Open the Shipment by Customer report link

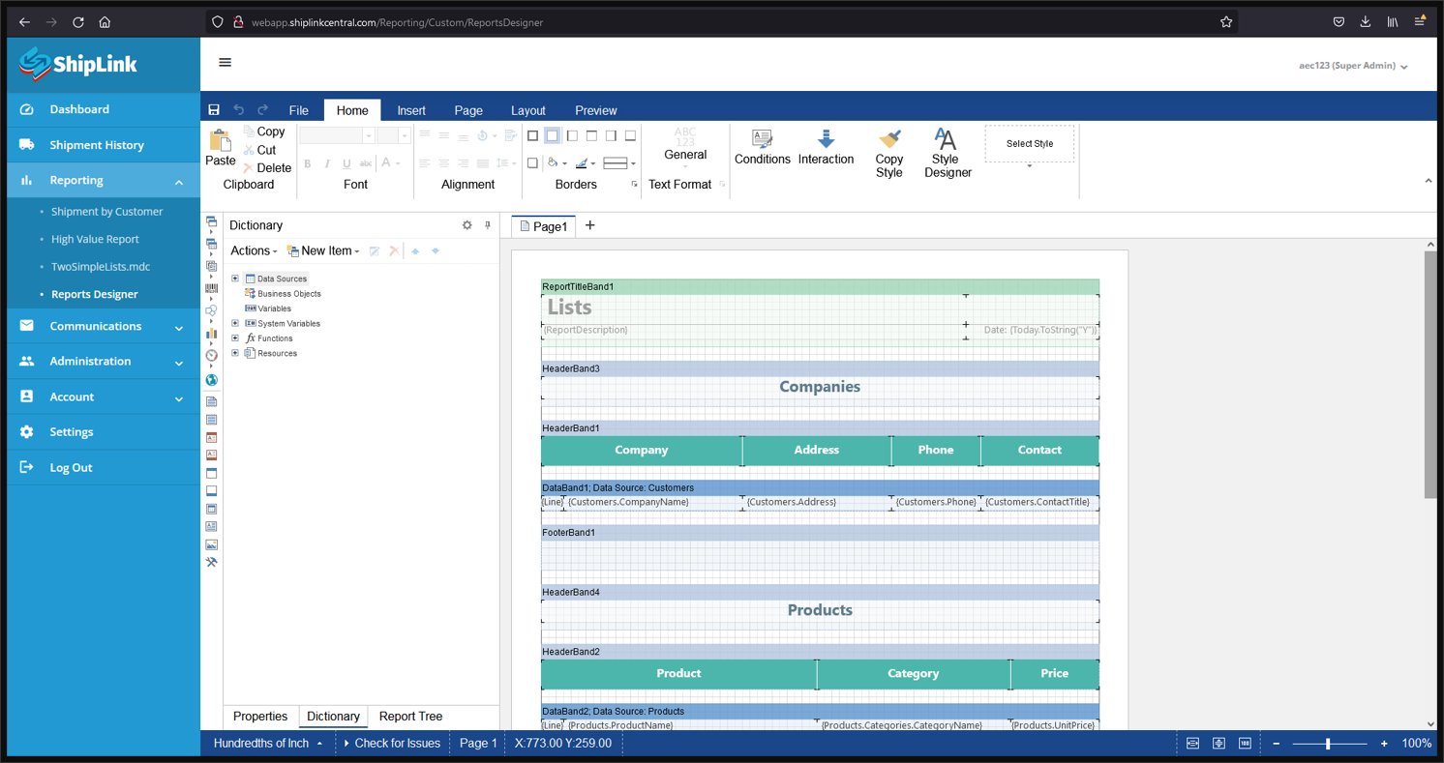click(106, 212)
